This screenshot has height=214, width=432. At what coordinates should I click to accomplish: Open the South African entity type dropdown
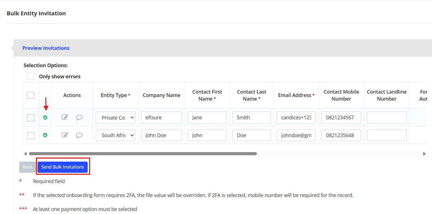[116, 135]
